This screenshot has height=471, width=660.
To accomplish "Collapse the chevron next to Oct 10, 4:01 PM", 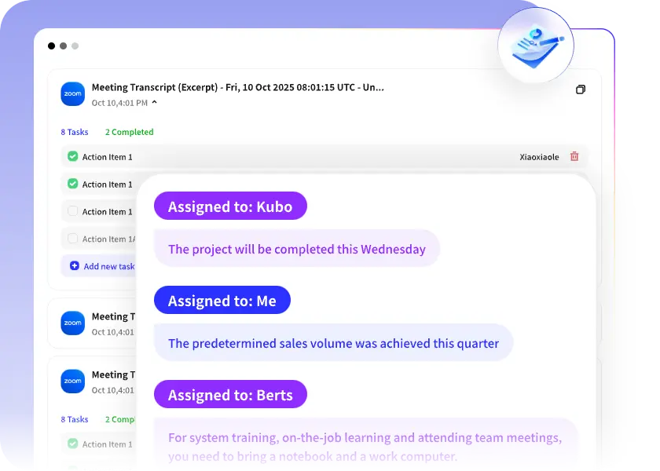I will 155,103.
